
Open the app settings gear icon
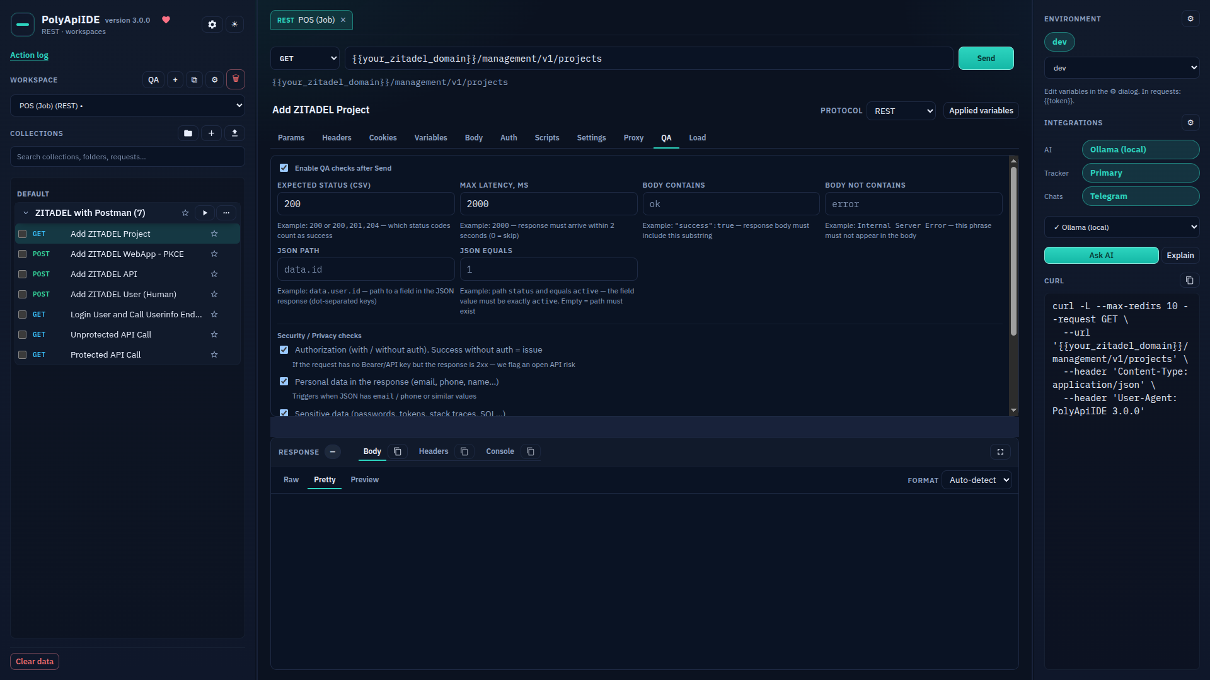(x=212, y=25)
